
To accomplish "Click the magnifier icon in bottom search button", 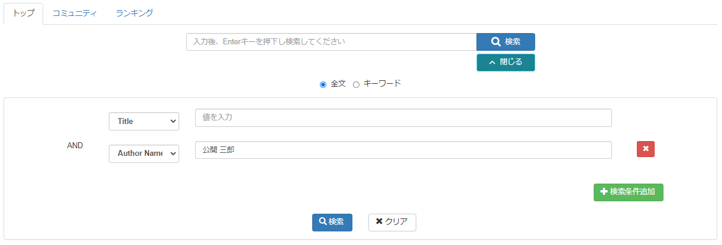I will (x=323, y=222).
